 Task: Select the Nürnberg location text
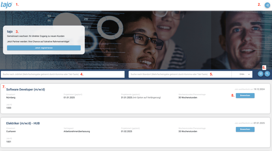click(11, 98)
